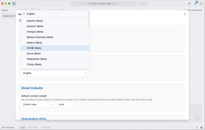Open the Select a model to load dropdown
Viewport: 205px width, 130px height.
[x=104, y=4]
